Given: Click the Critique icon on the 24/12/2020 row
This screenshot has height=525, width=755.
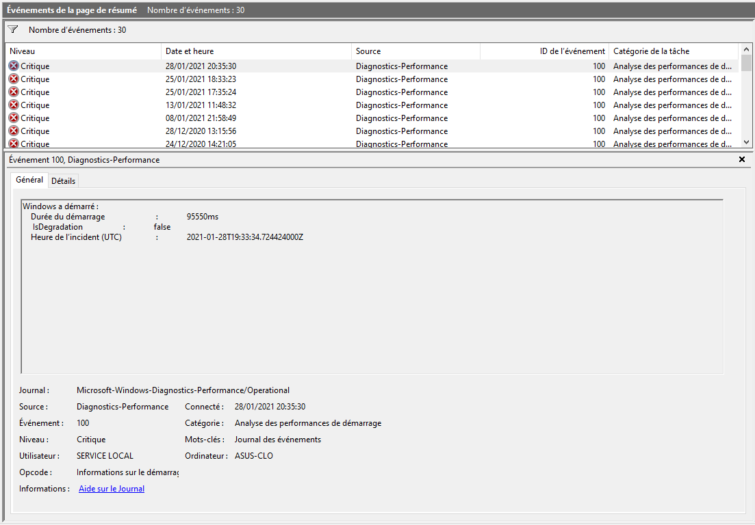Looking at the screenshot, I should 14,144.
